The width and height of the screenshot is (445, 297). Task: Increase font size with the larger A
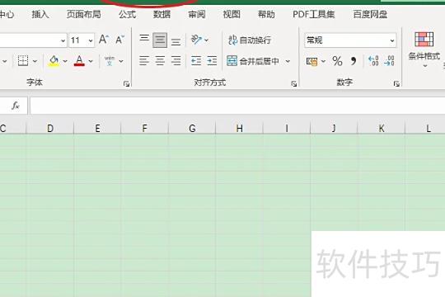pyautogui.click(x=104, y=40)
